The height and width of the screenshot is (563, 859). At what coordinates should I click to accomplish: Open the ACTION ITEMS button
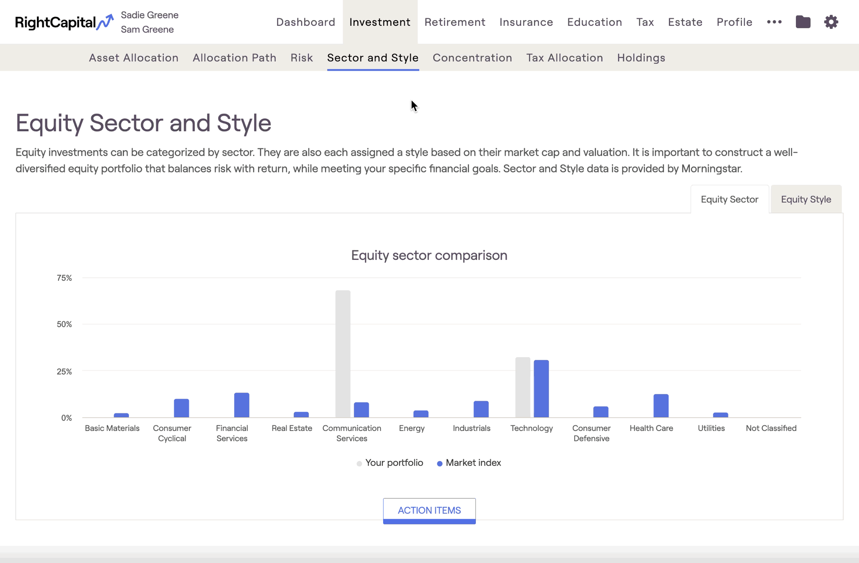pos(429,511)
